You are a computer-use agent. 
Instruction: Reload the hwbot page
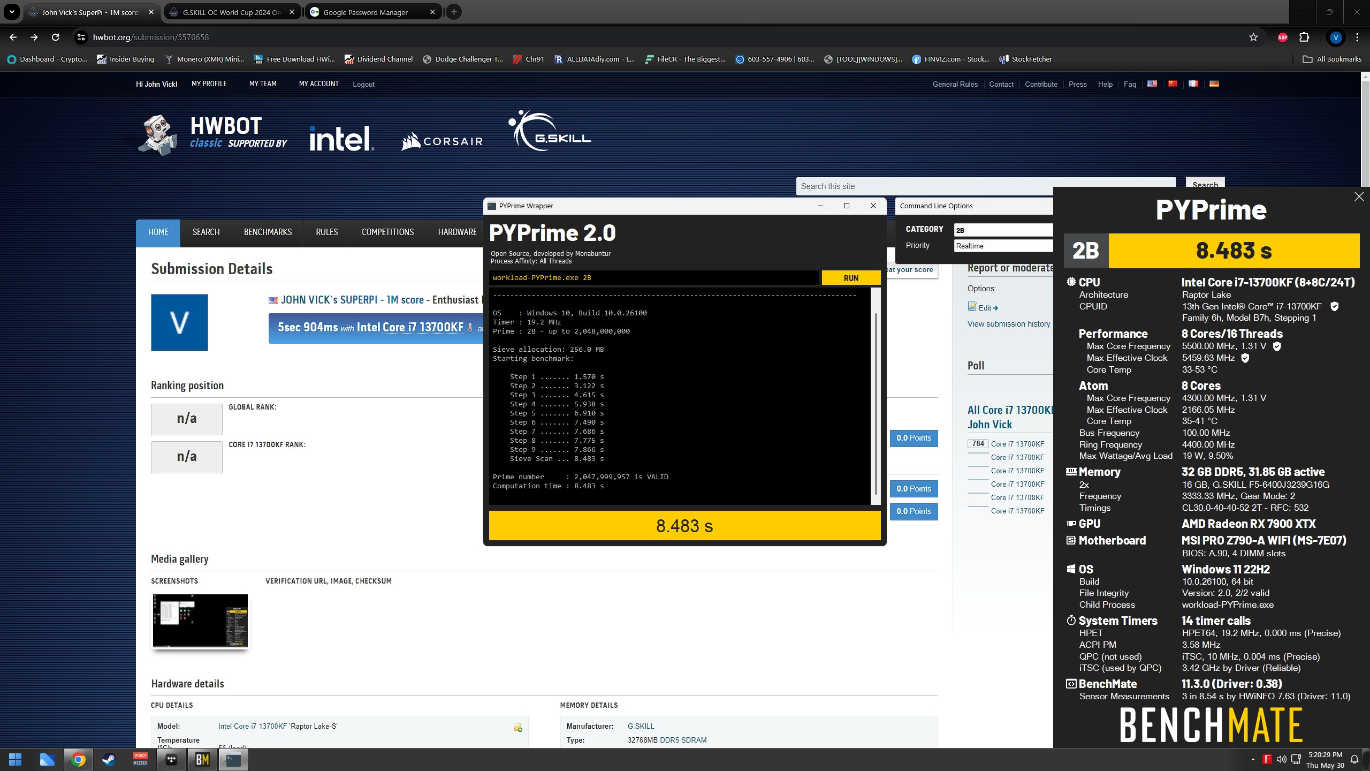click(56, 37)
